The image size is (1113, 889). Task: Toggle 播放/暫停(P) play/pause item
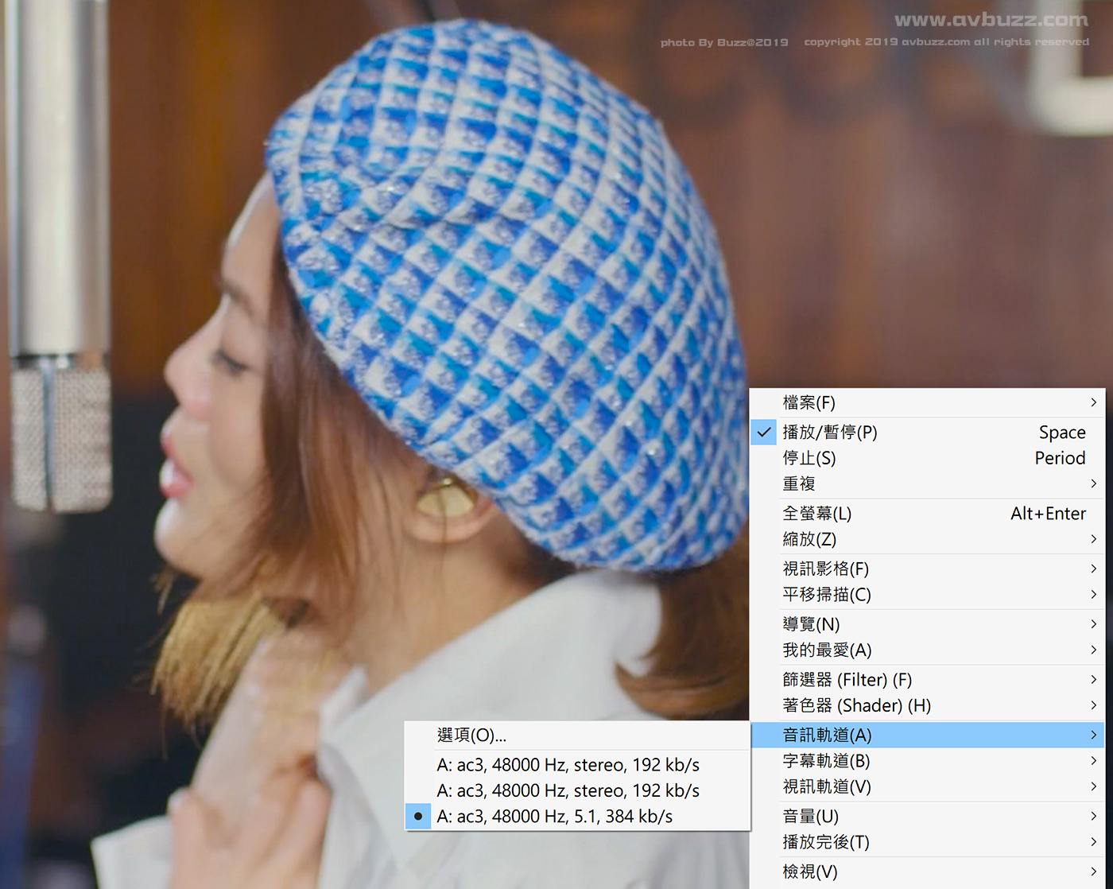(x=829, y=433)
